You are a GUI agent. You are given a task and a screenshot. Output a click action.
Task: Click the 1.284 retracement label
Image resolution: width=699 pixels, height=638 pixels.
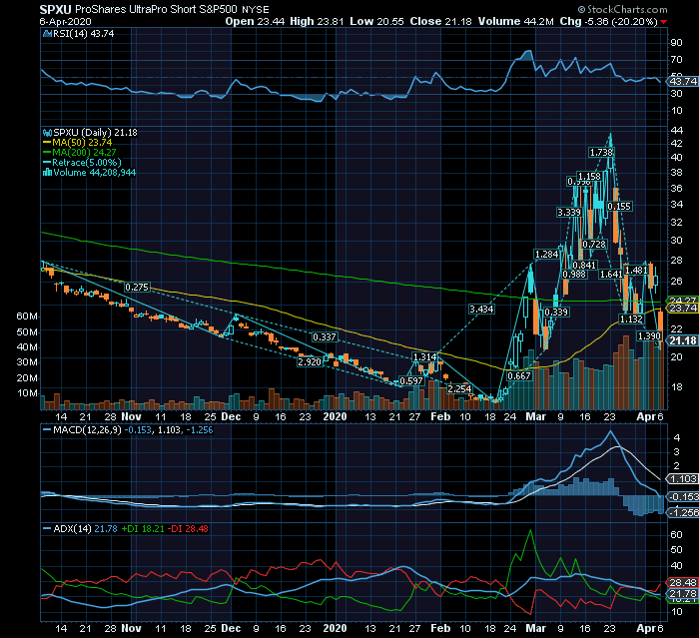[546, 255]
